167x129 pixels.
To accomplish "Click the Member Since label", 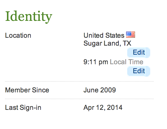I will (x=27, y=90).
